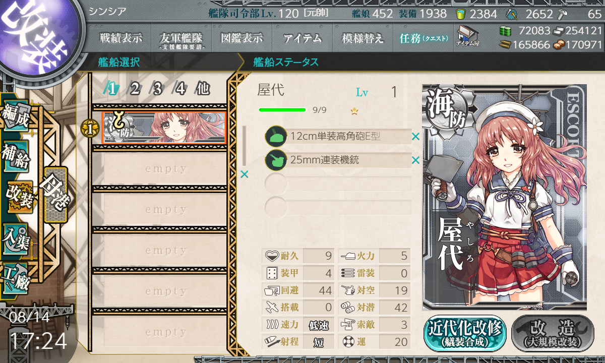The width and height of the screenshot is (605, 363).
Task: Click the third empty equipment slot
Action: (339, 183)
